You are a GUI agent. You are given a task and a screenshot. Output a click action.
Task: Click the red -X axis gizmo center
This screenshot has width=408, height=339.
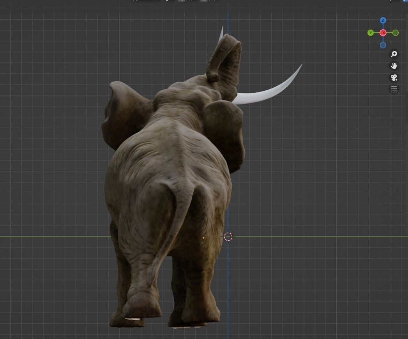pos(383,33)
